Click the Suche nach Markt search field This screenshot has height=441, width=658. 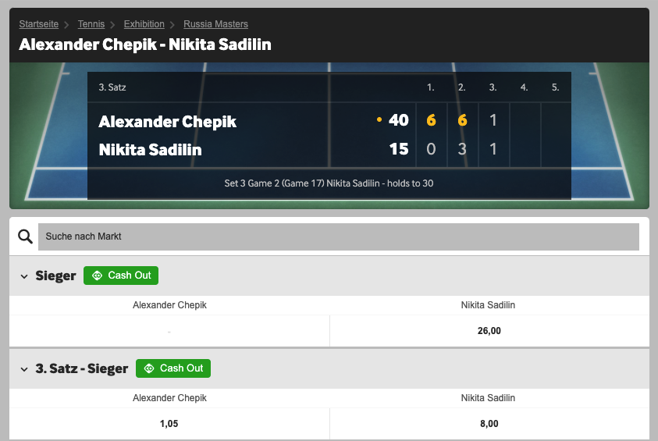coord(339,237)
